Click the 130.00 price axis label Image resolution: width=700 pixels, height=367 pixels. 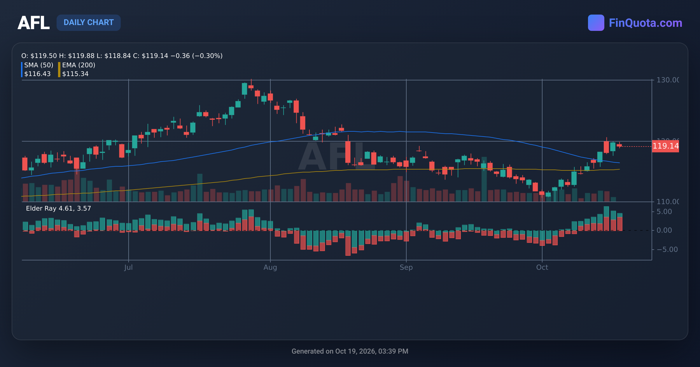(668, 80)
